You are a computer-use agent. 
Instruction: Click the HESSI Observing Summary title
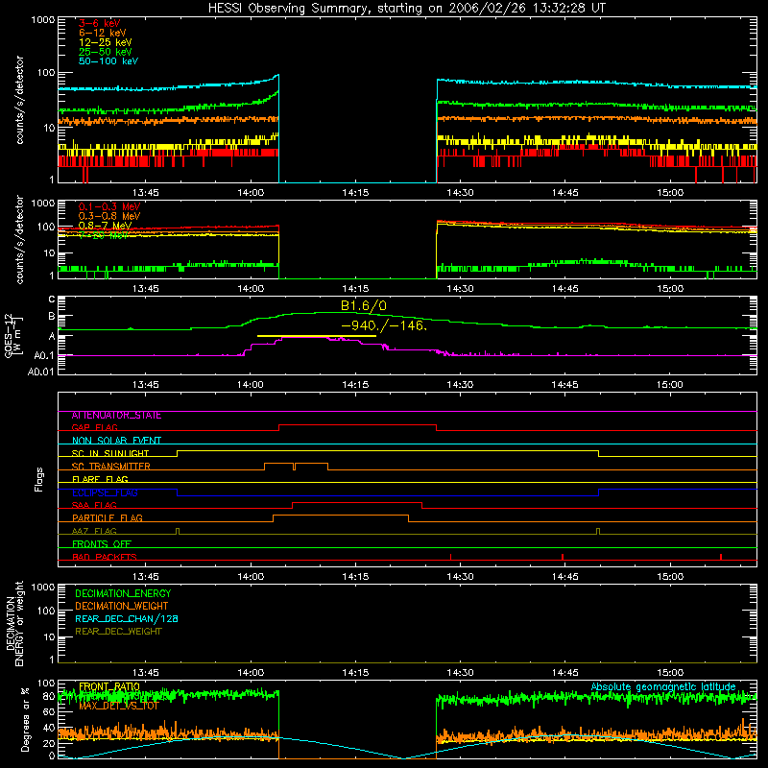click(x=406, y=9)
